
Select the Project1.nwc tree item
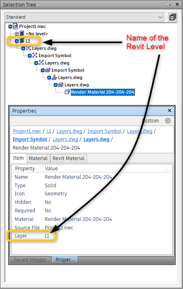point(32,26)
